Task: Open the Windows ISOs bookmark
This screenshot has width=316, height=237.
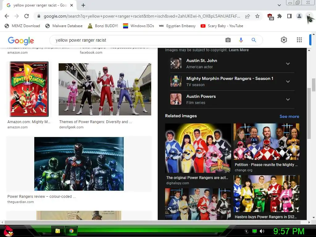Action: coord(139,26)
